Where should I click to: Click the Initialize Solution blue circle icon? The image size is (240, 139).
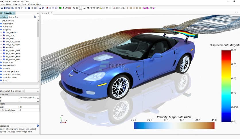(x=29, y=8)
